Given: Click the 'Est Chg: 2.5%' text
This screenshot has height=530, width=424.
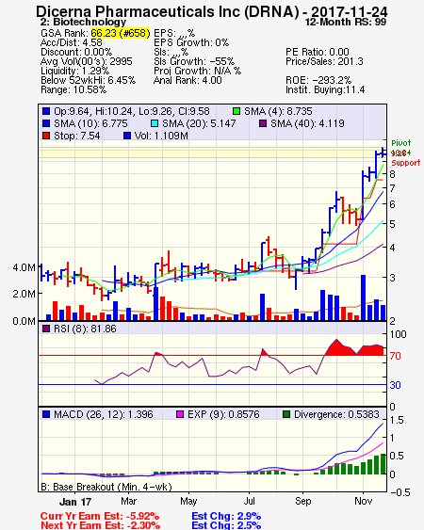Looking at the screenshot, I should tap(226, 525).
